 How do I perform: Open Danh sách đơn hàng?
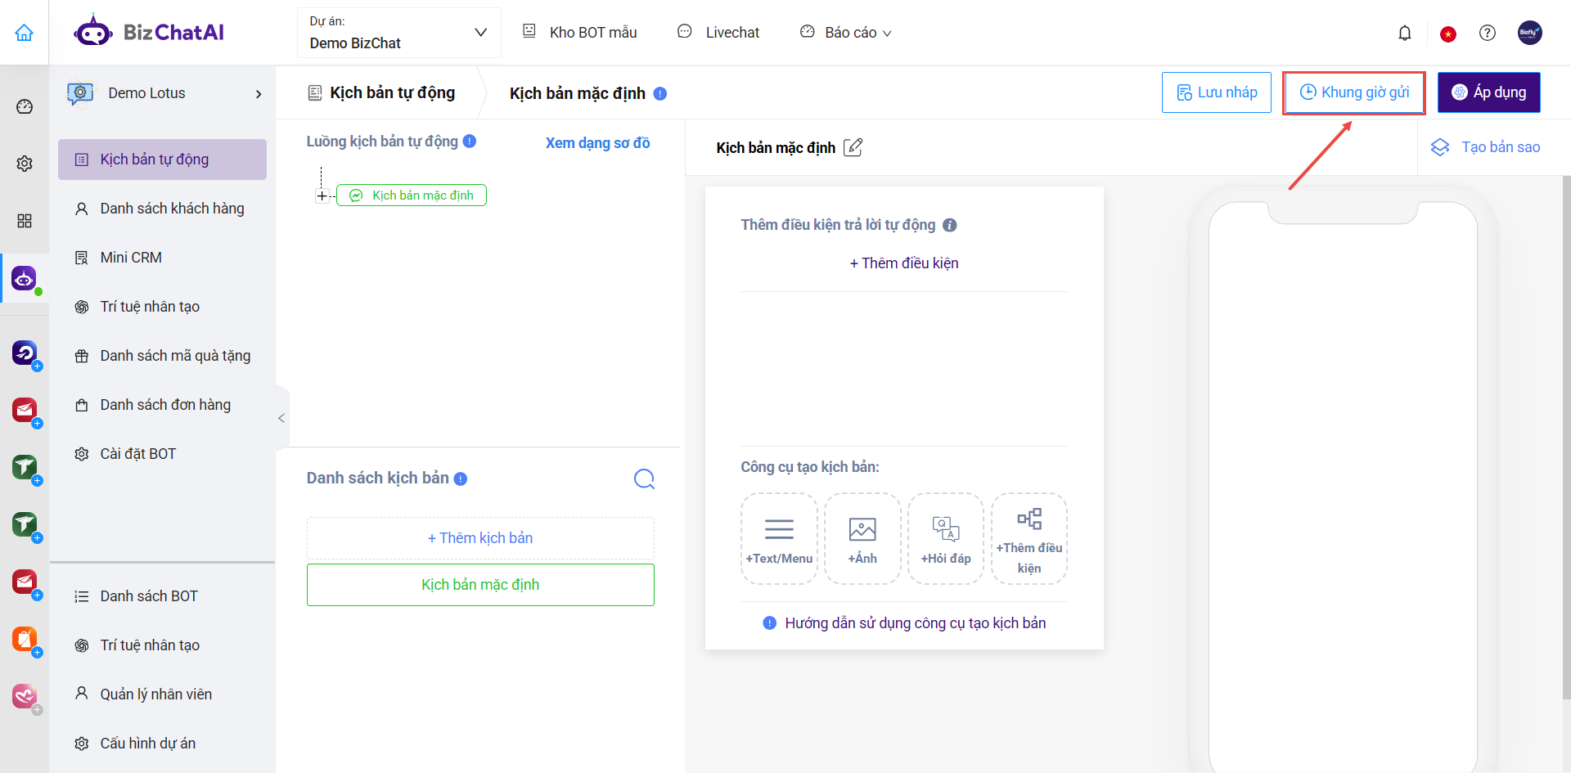click(x=162, y=405)
